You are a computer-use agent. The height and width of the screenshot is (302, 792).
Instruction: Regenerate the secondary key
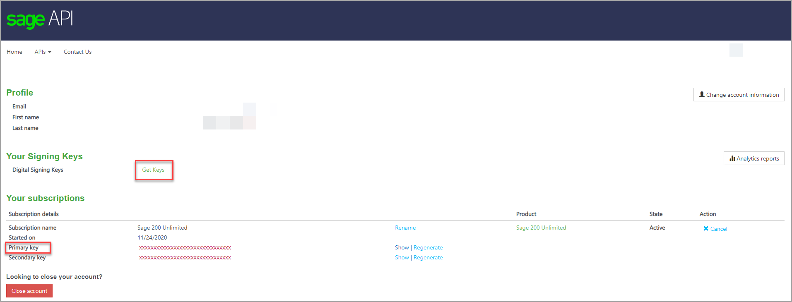click(428, 258)
